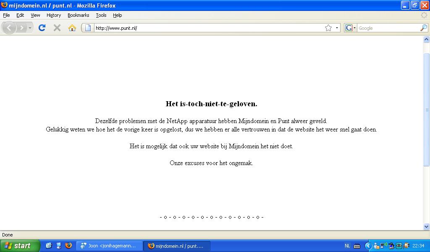This screenshot has height=252, width=430.
Task: Open the History menu
Action: click(53, 15)
